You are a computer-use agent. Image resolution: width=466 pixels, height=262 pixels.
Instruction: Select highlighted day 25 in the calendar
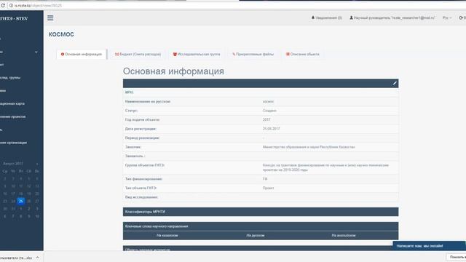(x=20, y=201)
